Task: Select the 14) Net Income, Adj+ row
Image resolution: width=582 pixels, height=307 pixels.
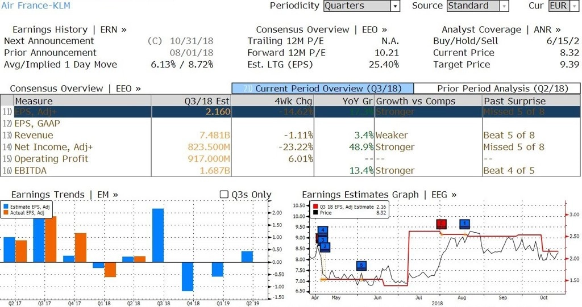Action: (290, 147)
